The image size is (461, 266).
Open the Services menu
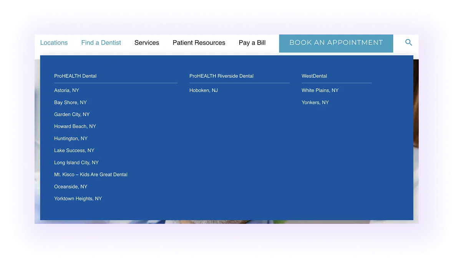click(x=147, y=43)
